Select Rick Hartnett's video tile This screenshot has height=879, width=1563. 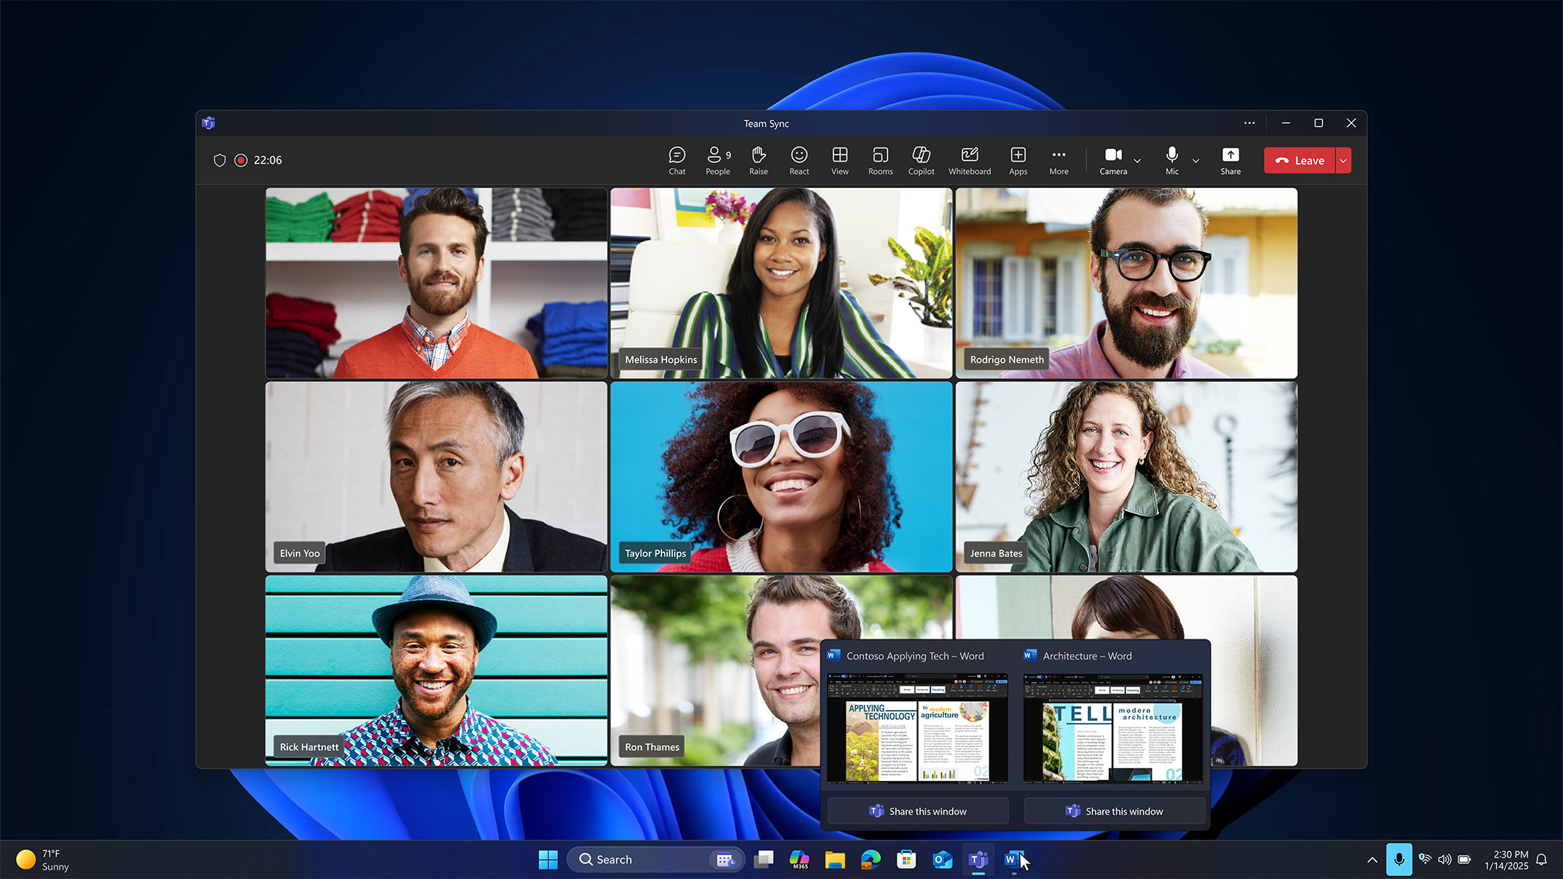point(436,670)
